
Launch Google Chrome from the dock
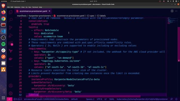3,19
